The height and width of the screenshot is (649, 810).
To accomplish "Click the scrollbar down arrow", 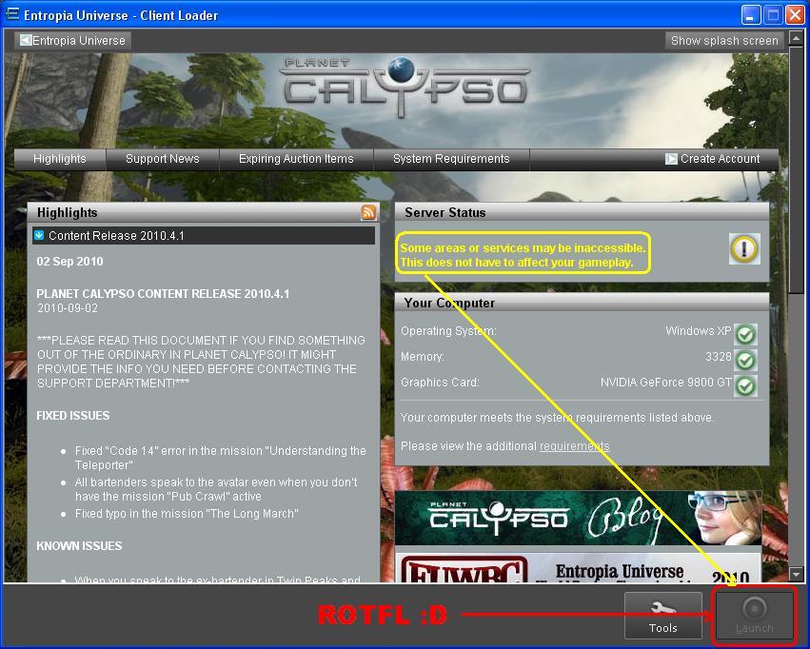I will pyautogui.click(x=796, y=574).
